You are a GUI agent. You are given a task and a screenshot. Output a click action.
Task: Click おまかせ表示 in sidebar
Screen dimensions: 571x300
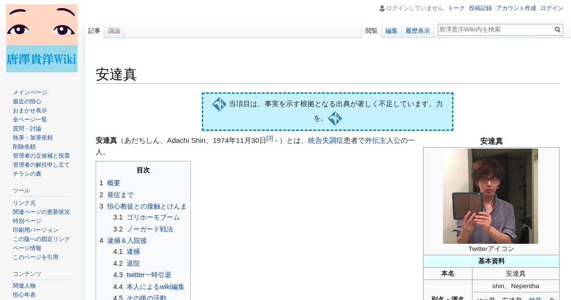coord(30,110)
